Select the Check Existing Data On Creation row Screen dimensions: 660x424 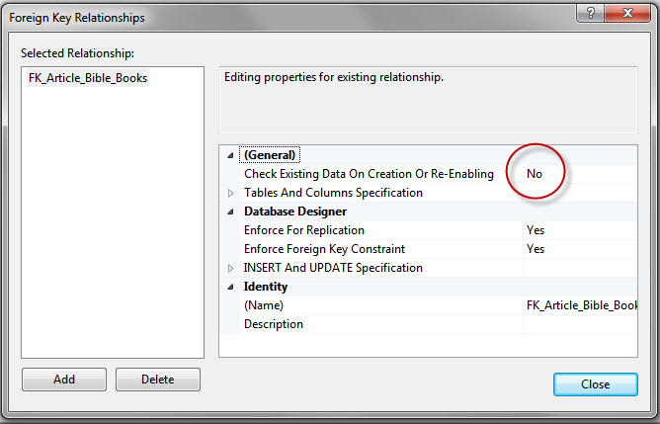tap(369, 174)
